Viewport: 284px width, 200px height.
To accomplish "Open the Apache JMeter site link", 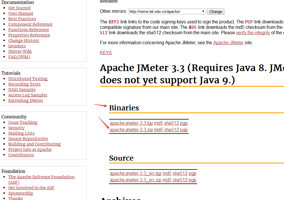I will click(x=228, y=43).
